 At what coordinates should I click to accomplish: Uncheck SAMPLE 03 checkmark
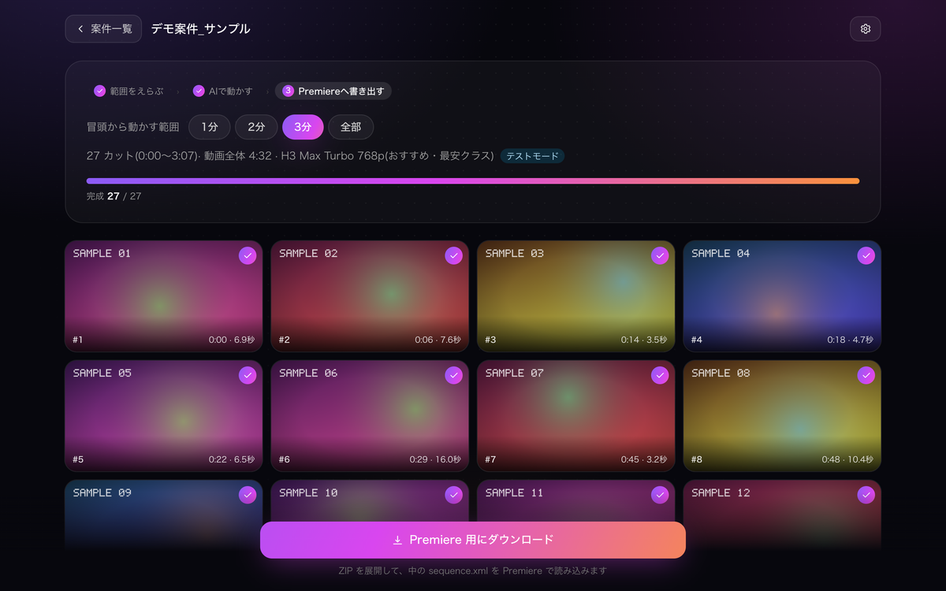click(x=660, y=256)
